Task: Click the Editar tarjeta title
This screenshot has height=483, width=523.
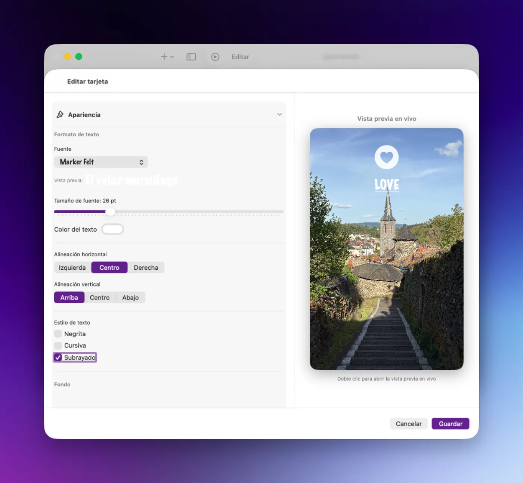Action: point(87,81)
